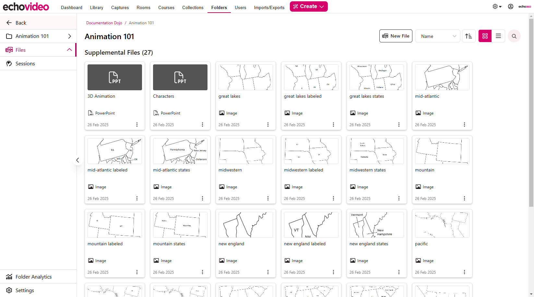Open options menu for mid-atlantic image
Viewport: 534px width, 297px height.
pos(464,125)
